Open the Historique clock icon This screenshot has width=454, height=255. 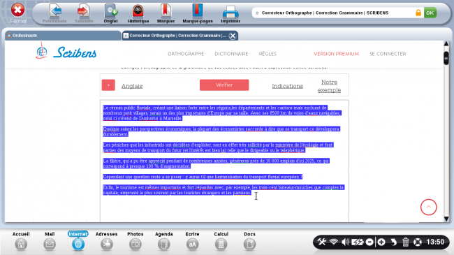[138, 11]
